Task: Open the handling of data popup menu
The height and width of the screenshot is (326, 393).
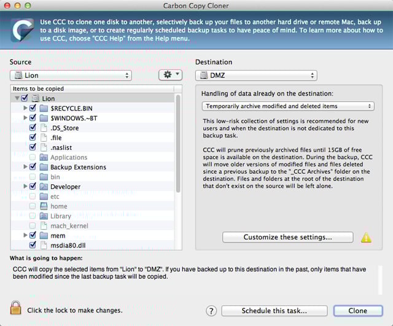Action: (288, 106)
